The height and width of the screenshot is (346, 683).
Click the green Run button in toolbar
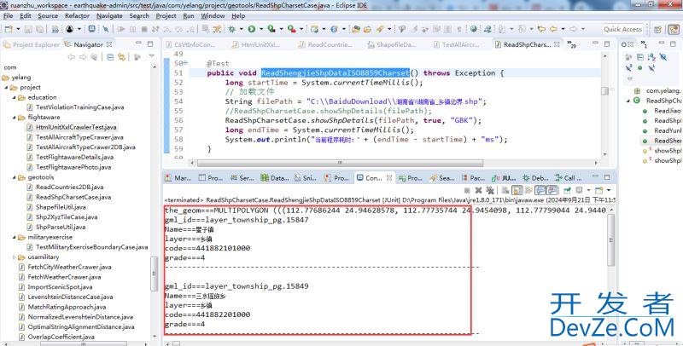pos(251,29)
